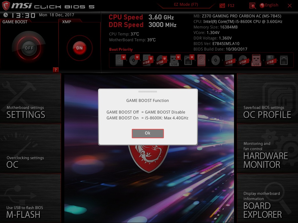The width and height of the screenshot is (298, 223).
Task: Grab the dialog's dotted drag handle
Action: click(x=148, y=91)
